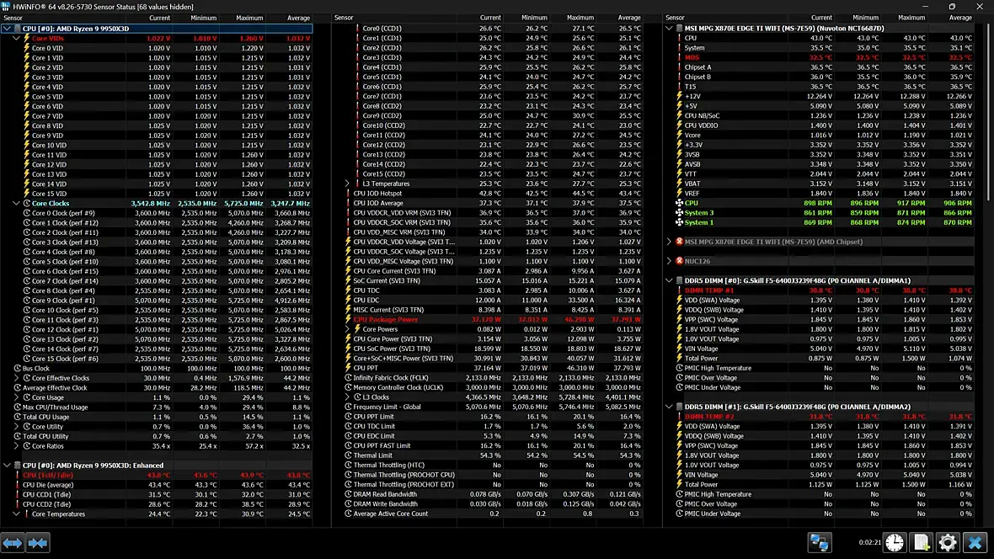Reset the elapsed time clock icon
994x559 pixels.
pos(895,542)
